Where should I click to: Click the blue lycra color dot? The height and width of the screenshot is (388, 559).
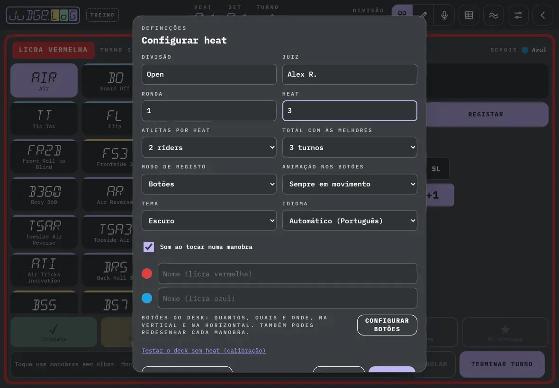click(x=147, y=298)
